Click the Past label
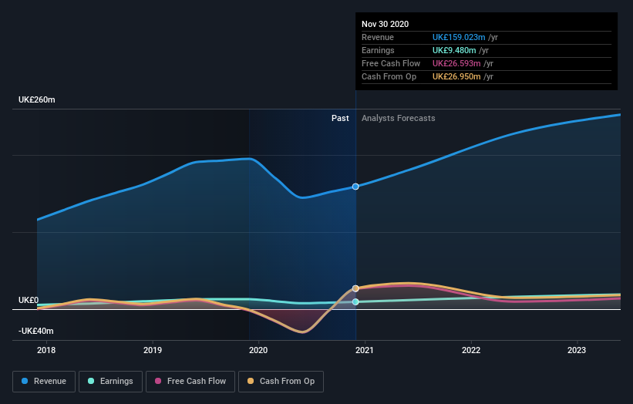The height and width of the screenshot is (404, 633). [340, 118]
